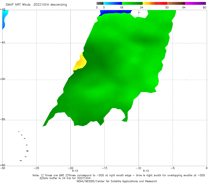Screen dimensions: 209x183
Task: Click the note line starting 'Note: 1) Times are GMT'
Action: pyautogui.click(x=119, y=175)
